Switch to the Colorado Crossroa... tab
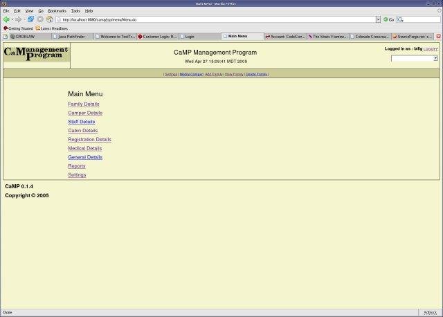This screenshot has width=443, height=317. [370, 37]
